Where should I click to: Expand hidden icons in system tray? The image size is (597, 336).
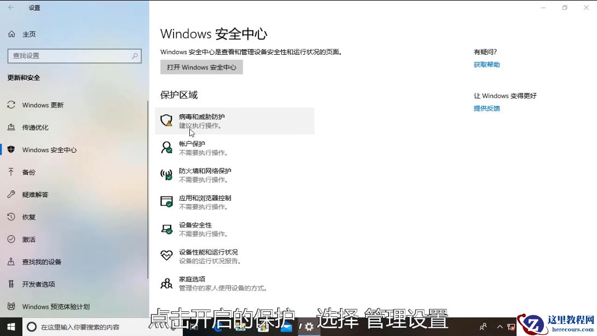pyautogui.click(x=500, y=327)
